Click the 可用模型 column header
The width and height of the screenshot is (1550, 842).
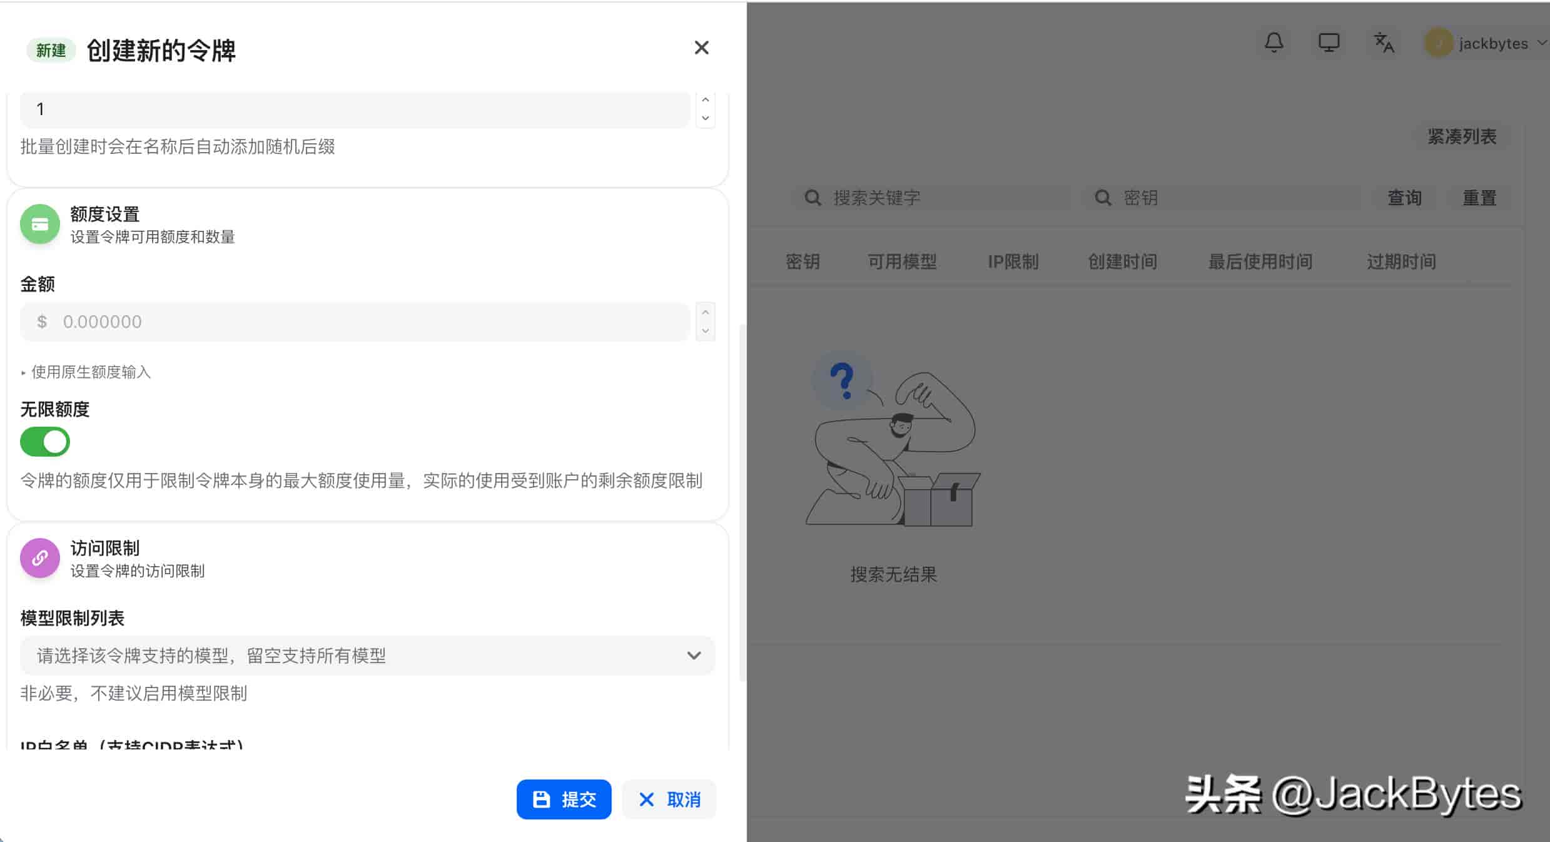tap(902, 261)
